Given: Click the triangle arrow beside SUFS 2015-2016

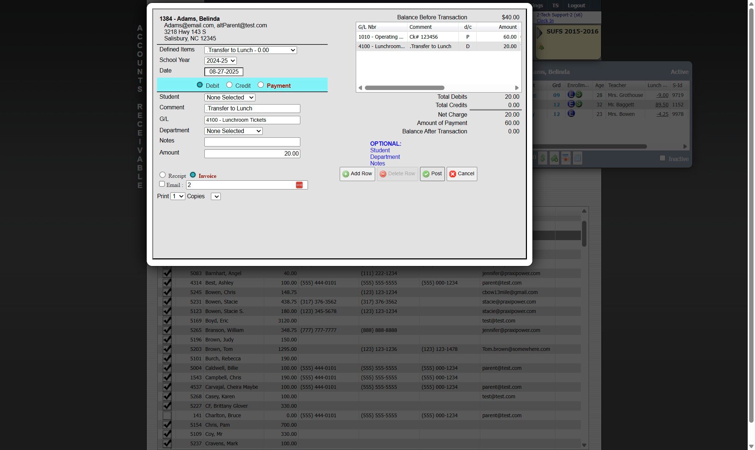Looking at the screenshot, I should [x=540, y=33].
